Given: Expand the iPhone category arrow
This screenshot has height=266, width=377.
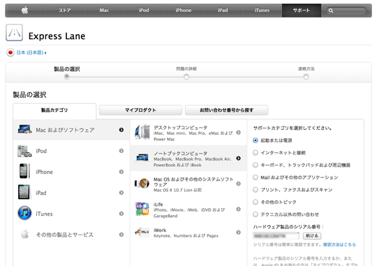Looking at the screenshot, I should 121,172.
